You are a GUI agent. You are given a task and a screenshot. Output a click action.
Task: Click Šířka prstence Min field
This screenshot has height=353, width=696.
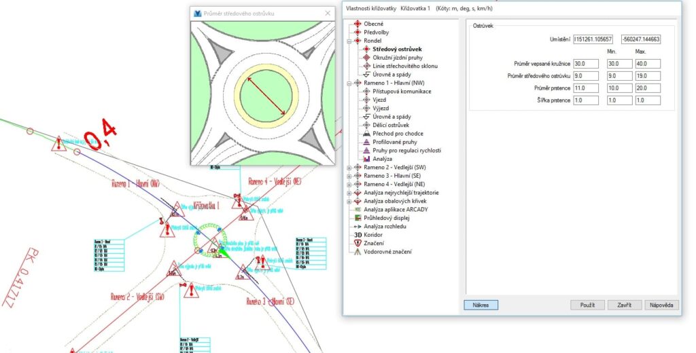619,100
